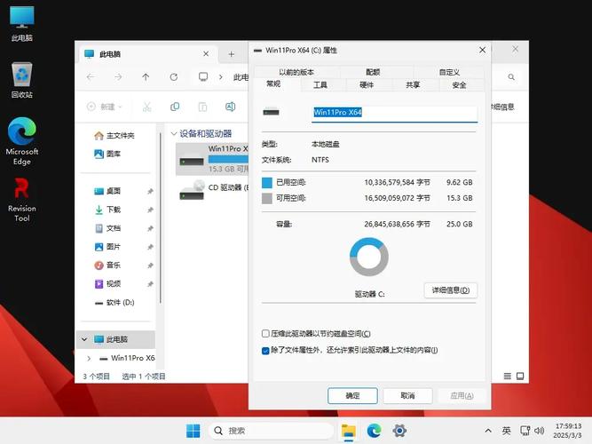Close the properties dialog
This screenshot has width=592, height=444.
tap(482, 50)
